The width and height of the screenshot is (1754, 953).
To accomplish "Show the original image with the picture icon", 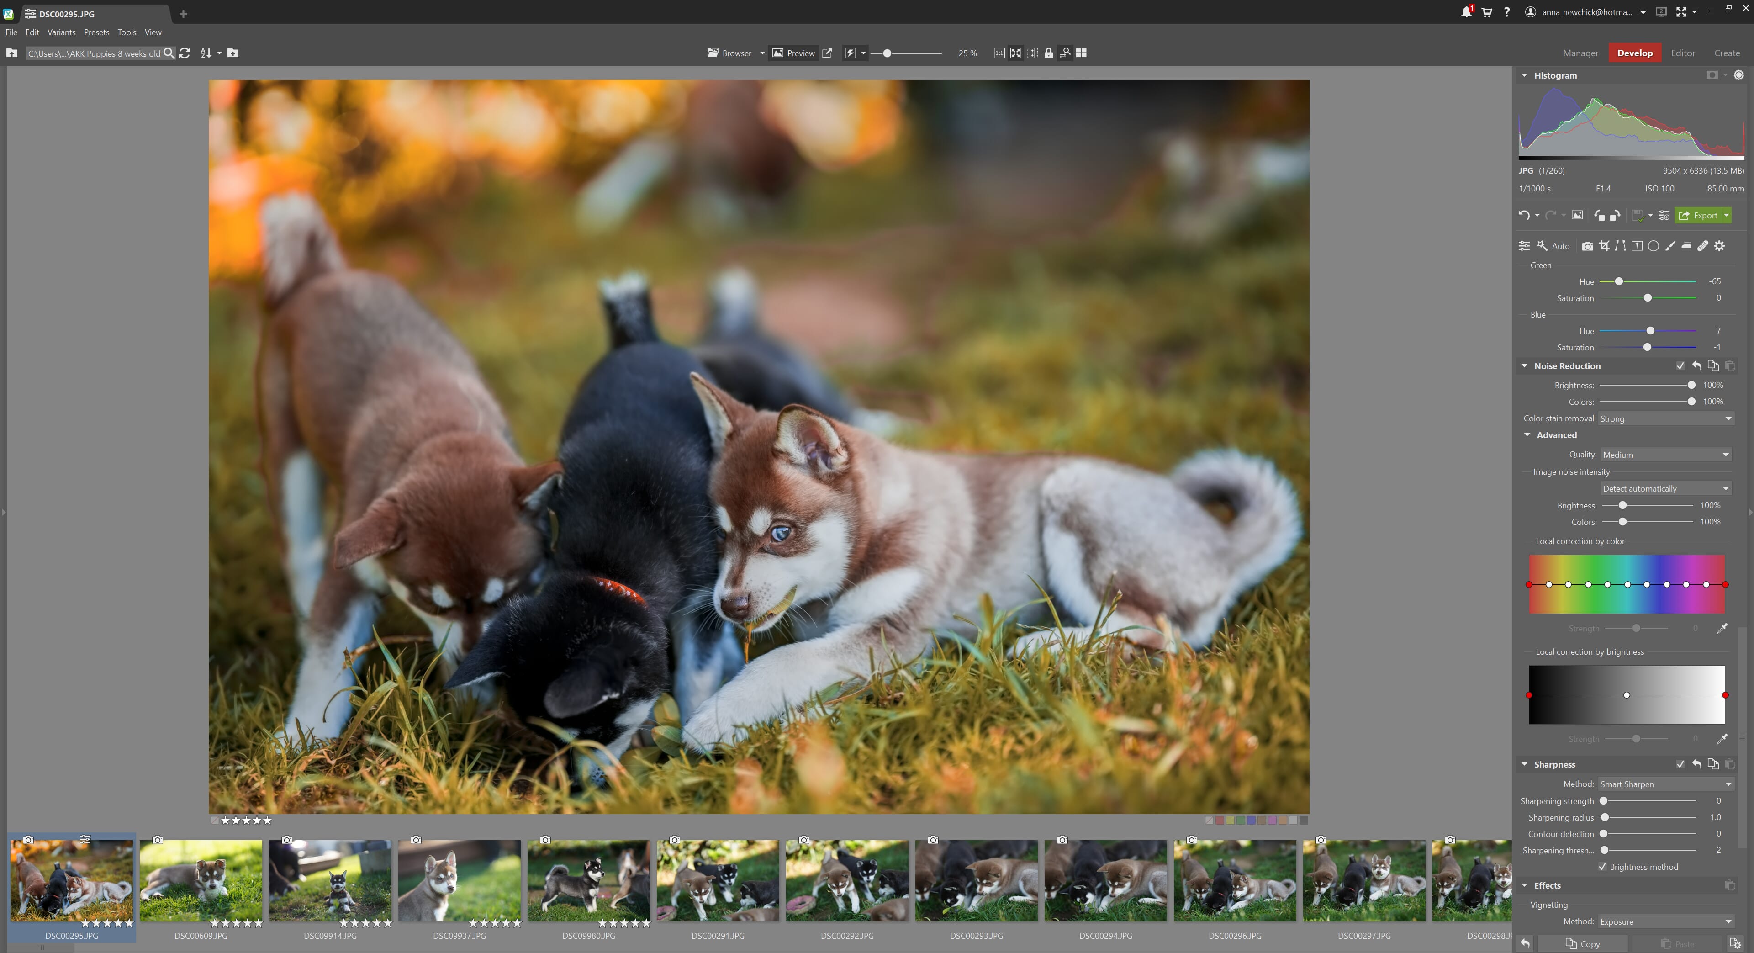I will point(1577,215).
